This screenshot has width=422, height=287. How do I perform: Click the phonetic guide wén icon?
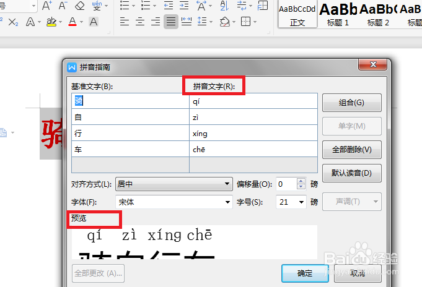[x=97, y=6]
